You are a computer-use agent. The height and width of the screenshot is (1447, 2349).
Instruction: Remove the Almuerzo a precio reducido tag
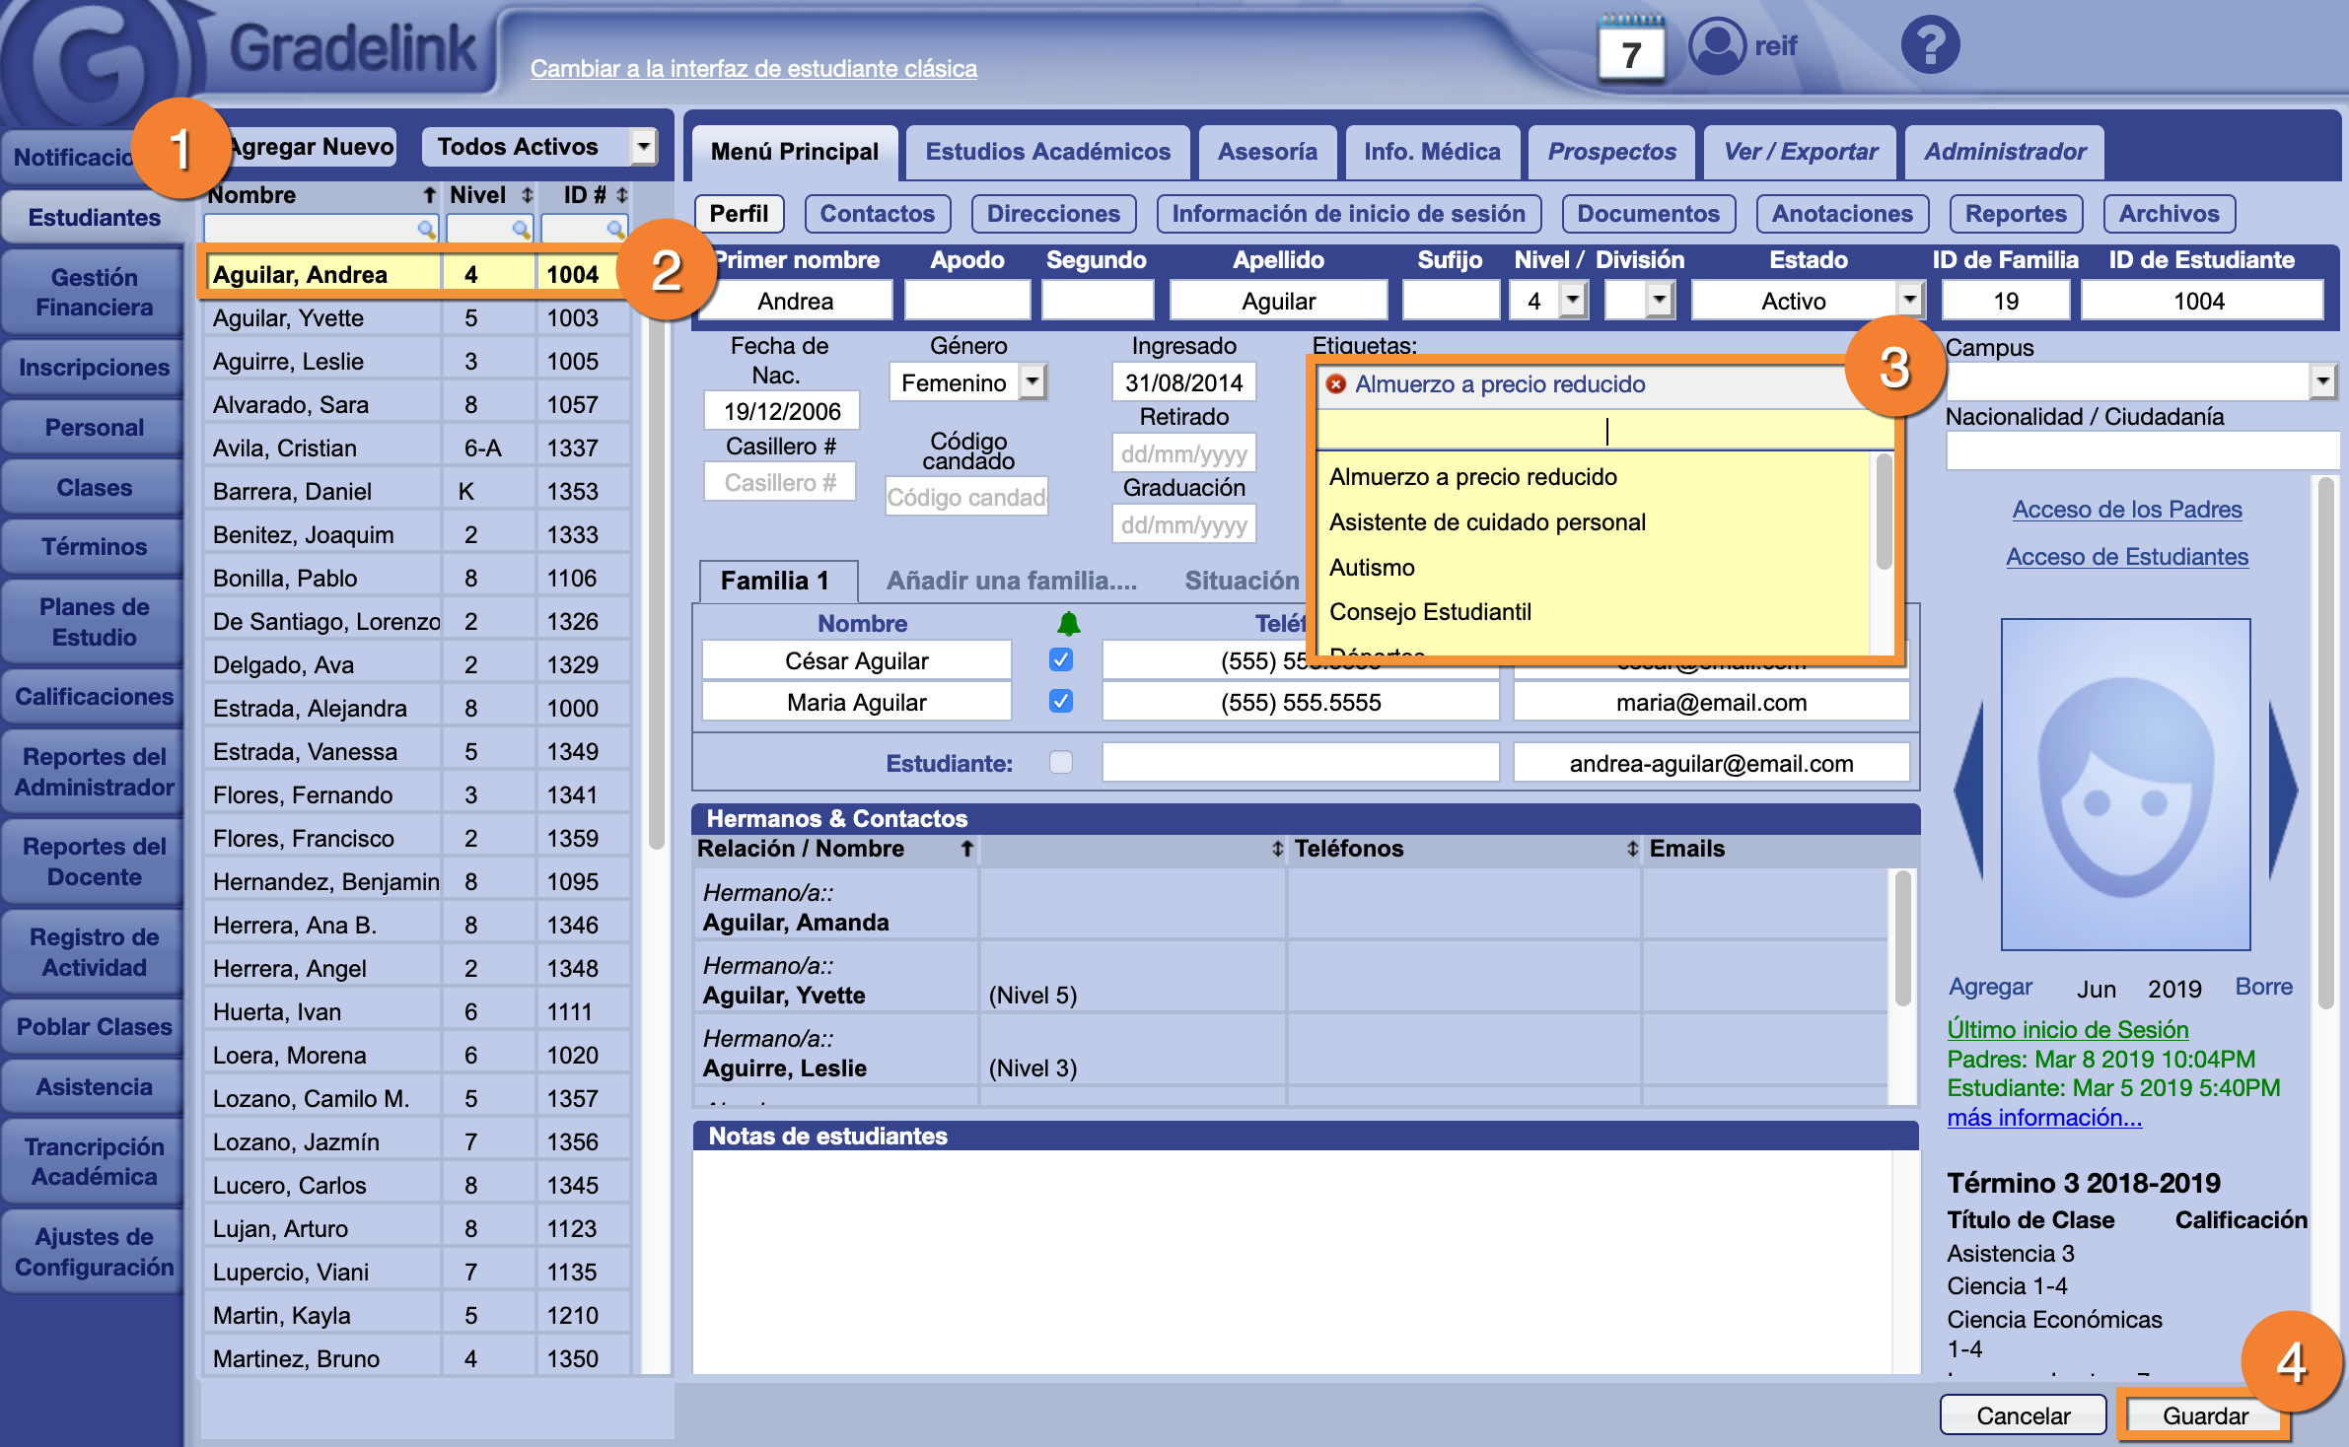click(1336, 384)
